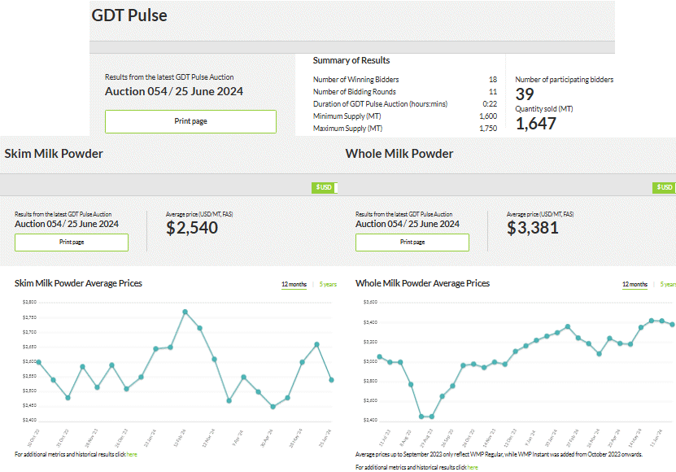Click the first data point on the Whole Milk Powder chart

click(x=380, y=356)
